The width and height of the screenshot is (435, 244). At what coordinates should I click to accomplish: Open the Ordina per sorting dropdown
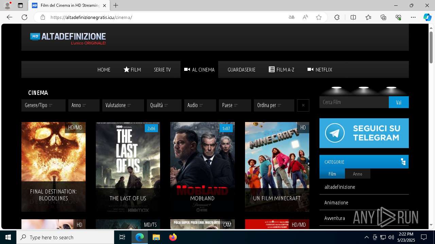tap(274, 105)
